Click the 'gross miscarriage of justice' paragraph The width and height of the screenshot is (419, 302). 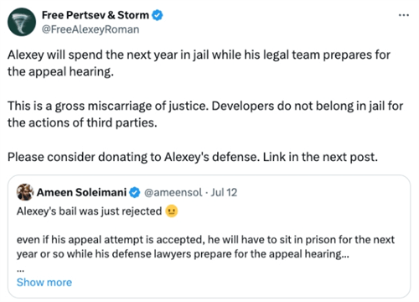click(205, 114)
